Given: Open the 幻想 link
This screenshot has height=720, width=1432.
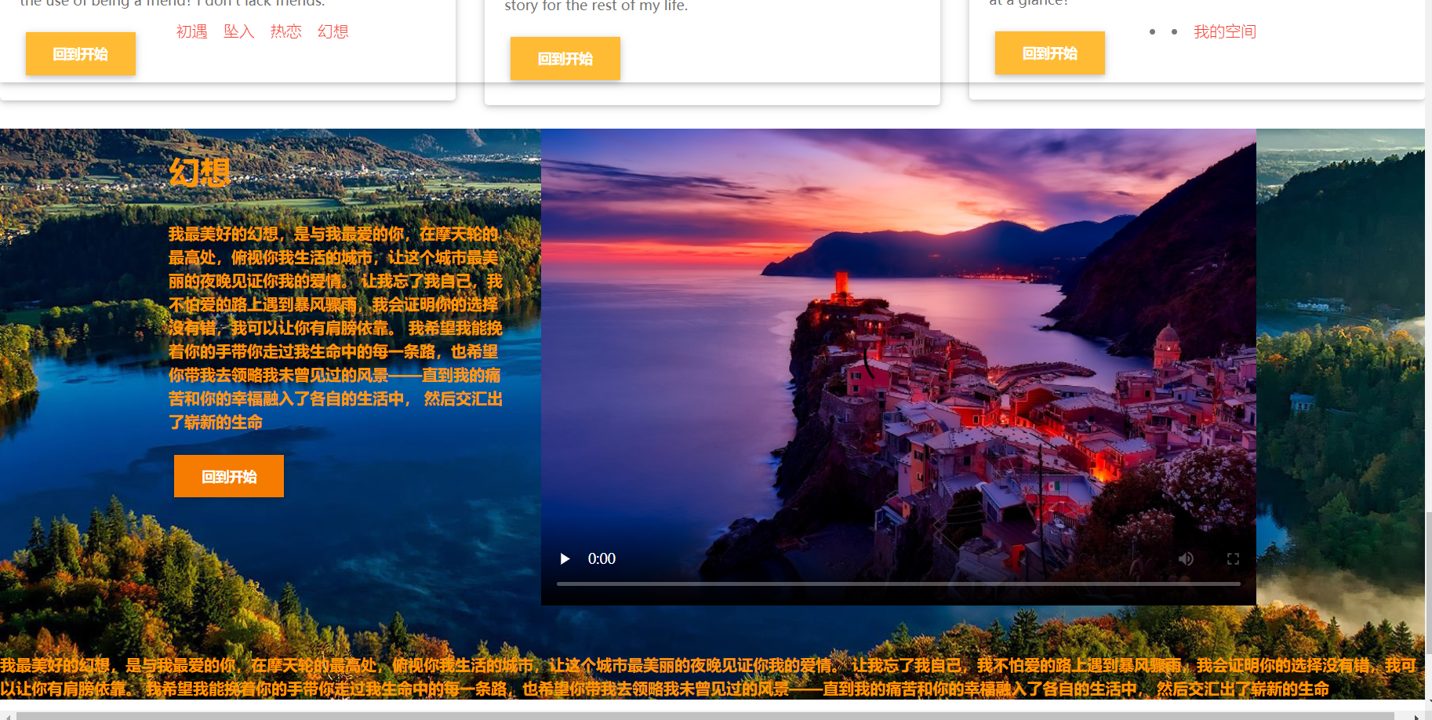Looking at the screenshot, I should 333,31.
